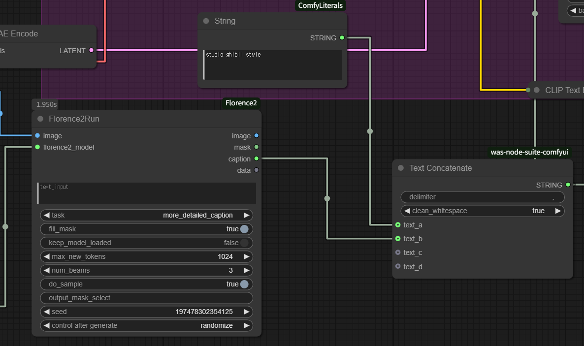Collapse the String node via its dot
The height and width of the screenshot is (346, 584).
(x=206, y=21)
